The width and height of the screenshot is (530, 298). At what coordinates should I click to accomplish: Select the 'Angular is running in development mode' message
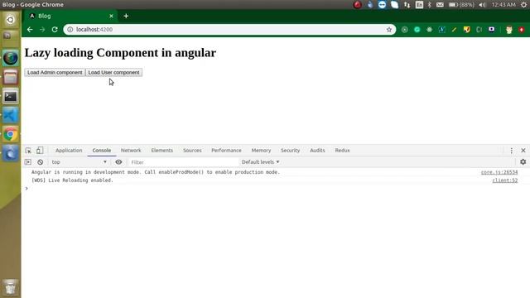(x=156, y=172)
